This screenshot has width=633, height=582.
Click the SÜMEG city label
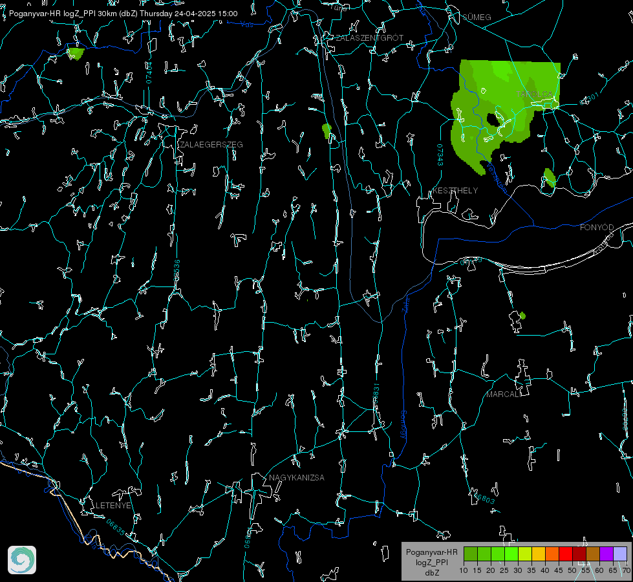477,17
